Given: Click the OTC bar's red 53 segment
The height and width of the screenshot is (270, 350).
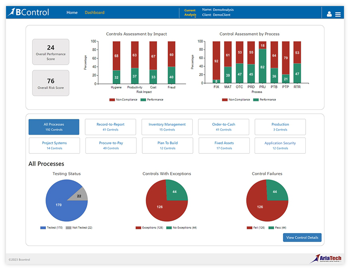Looking at the screenshot, I should click(239, 52).
